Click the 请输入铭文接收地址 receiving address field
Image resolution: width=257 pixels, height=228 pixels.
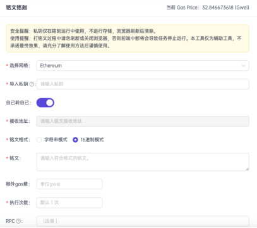pos(143,121)
